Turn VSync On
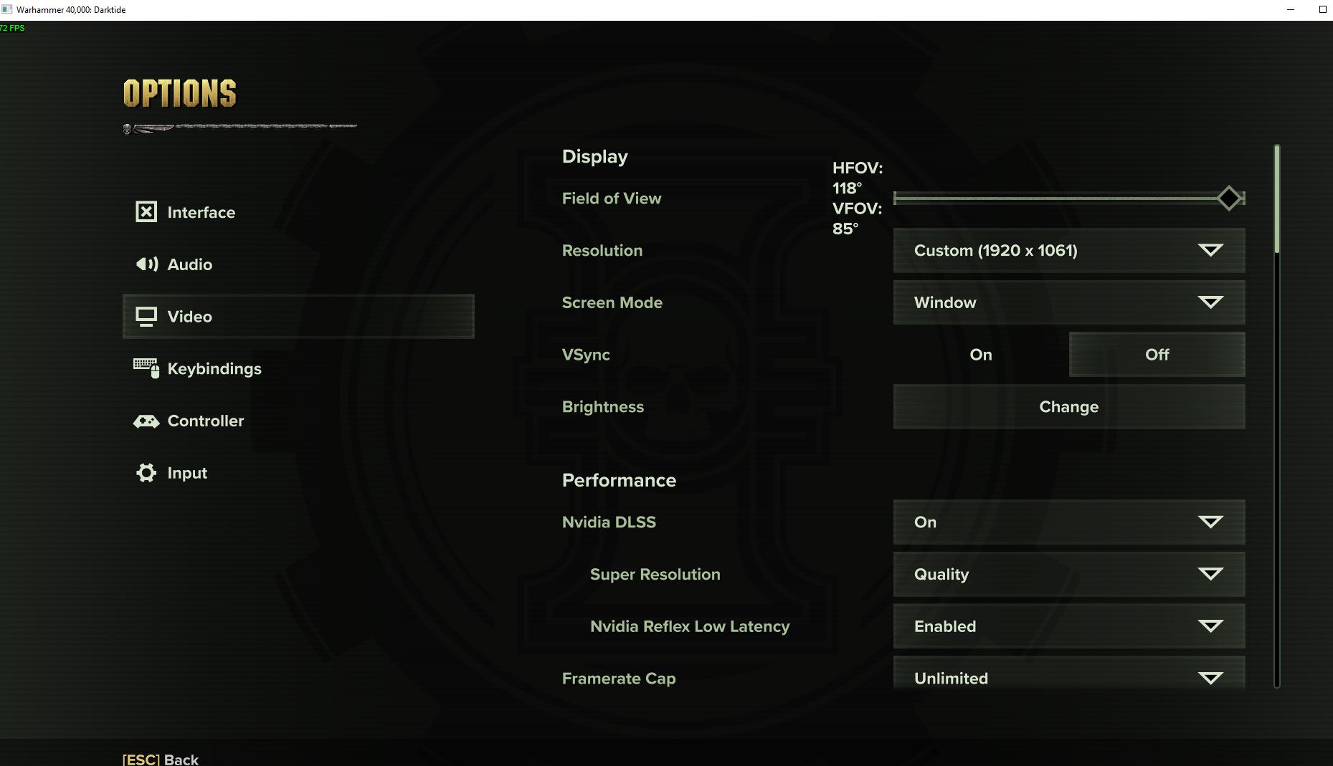This screenshot has height=766, width=1333. [x=981, y=355]
